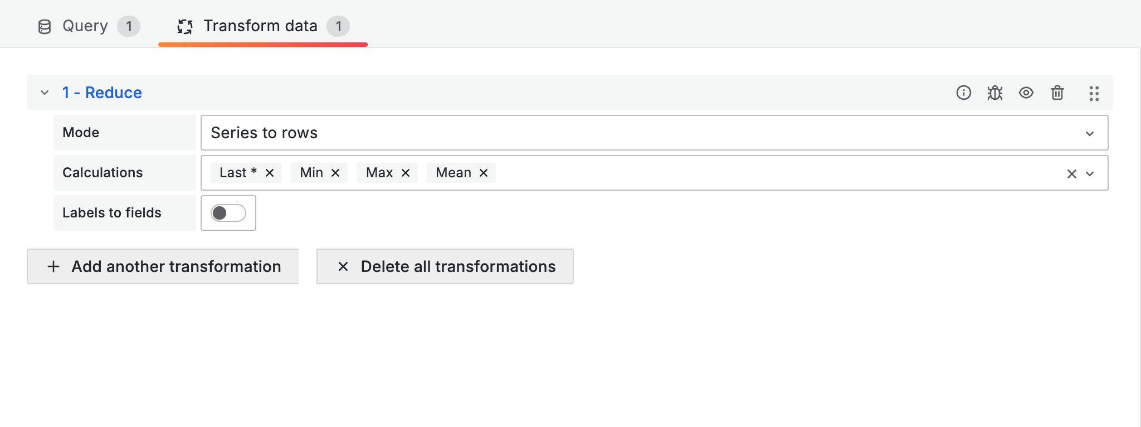The height and width of the screenshot is (427, 1141).
Task: Click the drag handle of Reduce row
Action: pos(1094,93)
